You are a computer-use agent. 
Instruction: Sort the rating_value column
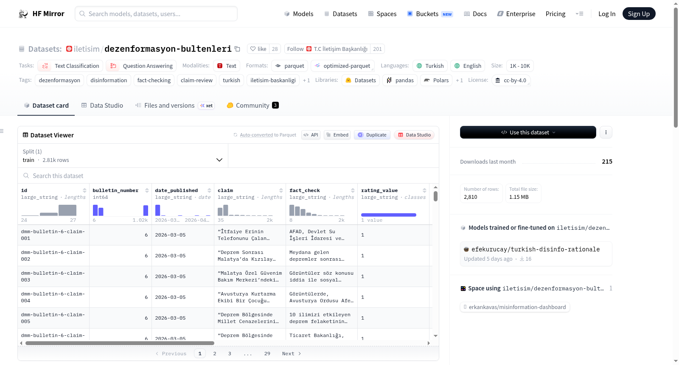coord(424,190)
